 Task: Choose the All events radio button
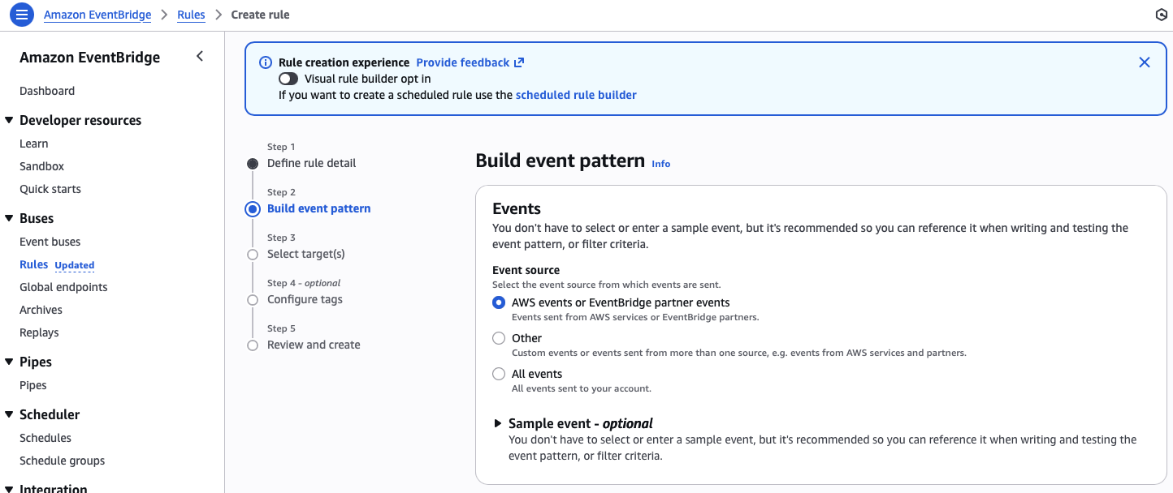tap(499, 374)
